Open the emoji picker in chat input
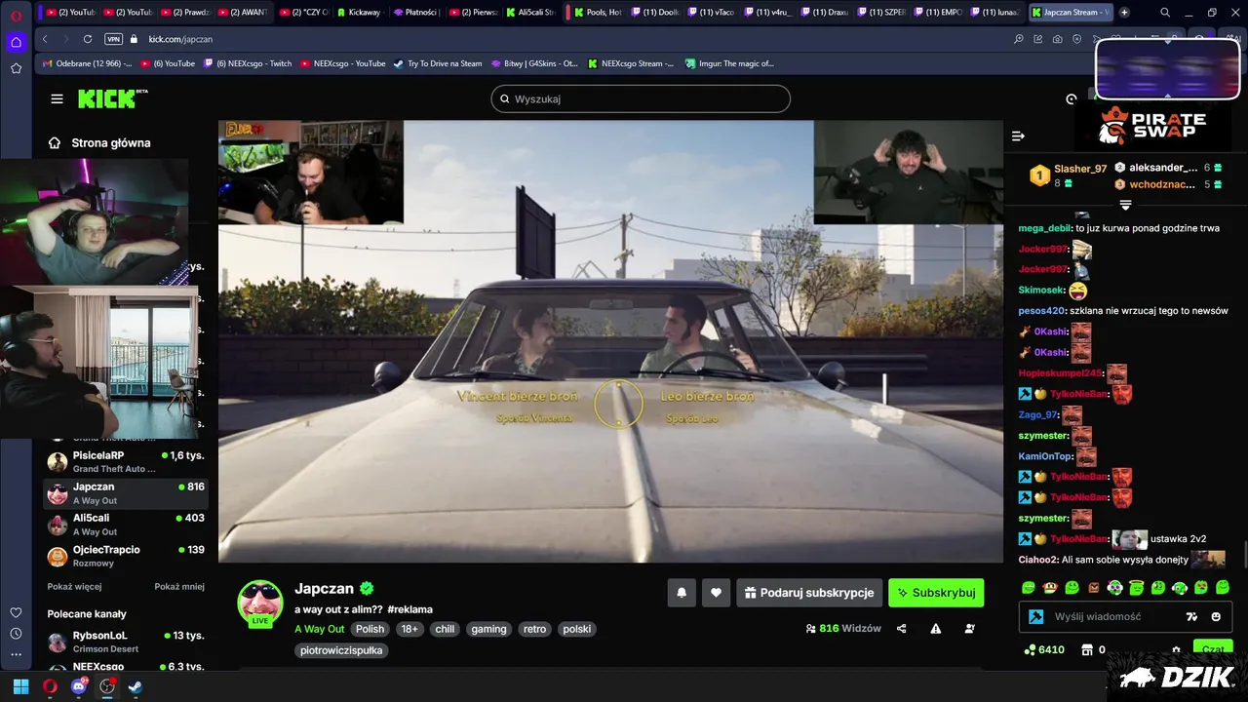 (1216, 616)
